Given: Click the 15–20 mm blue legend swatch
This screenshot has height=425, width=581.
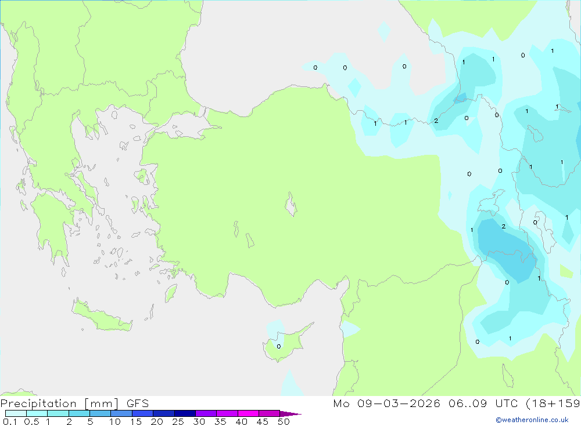Looking at the screenshot, I should (142, 413).
